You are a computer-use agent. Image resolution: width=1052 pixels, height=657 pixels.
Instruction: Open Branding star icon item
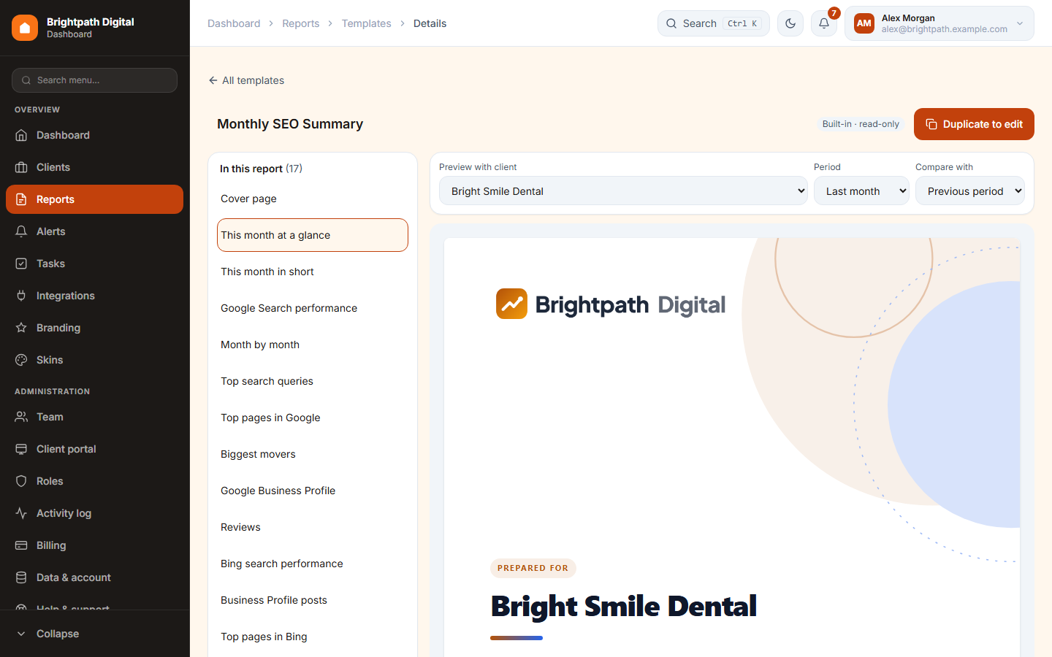(94, 328)
